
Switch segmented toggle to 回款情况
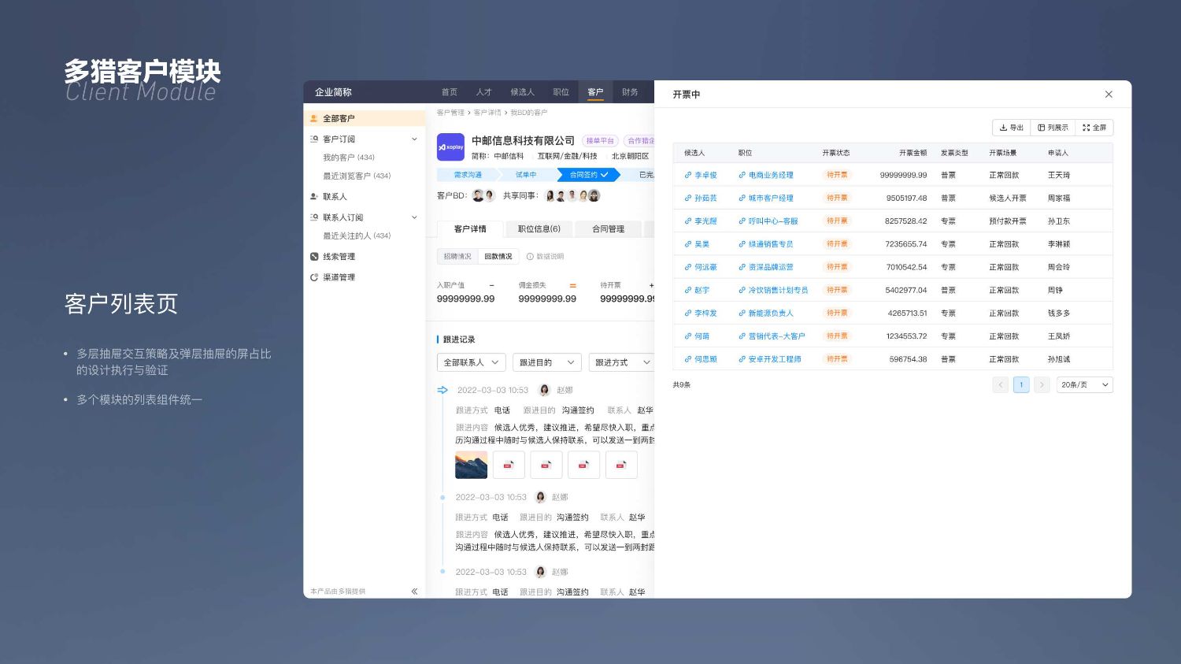click(x=498, y=257)
